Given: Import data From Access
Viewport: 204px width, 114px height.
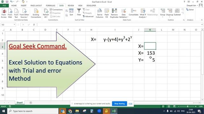Looking at the screenshot, I should click(4, 13).
